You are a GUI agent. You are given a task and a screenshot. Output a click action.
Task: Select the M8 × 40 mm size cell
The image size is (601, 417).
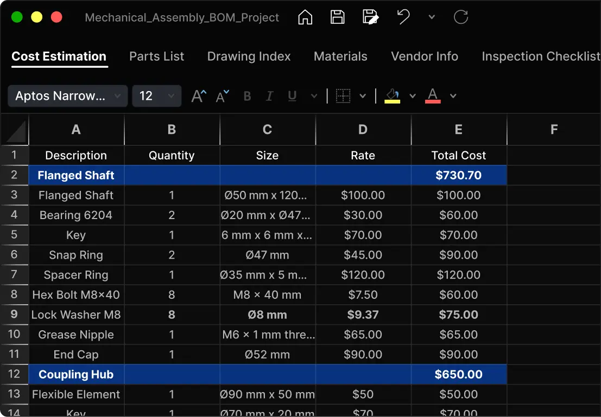click(x=268, y=295)
